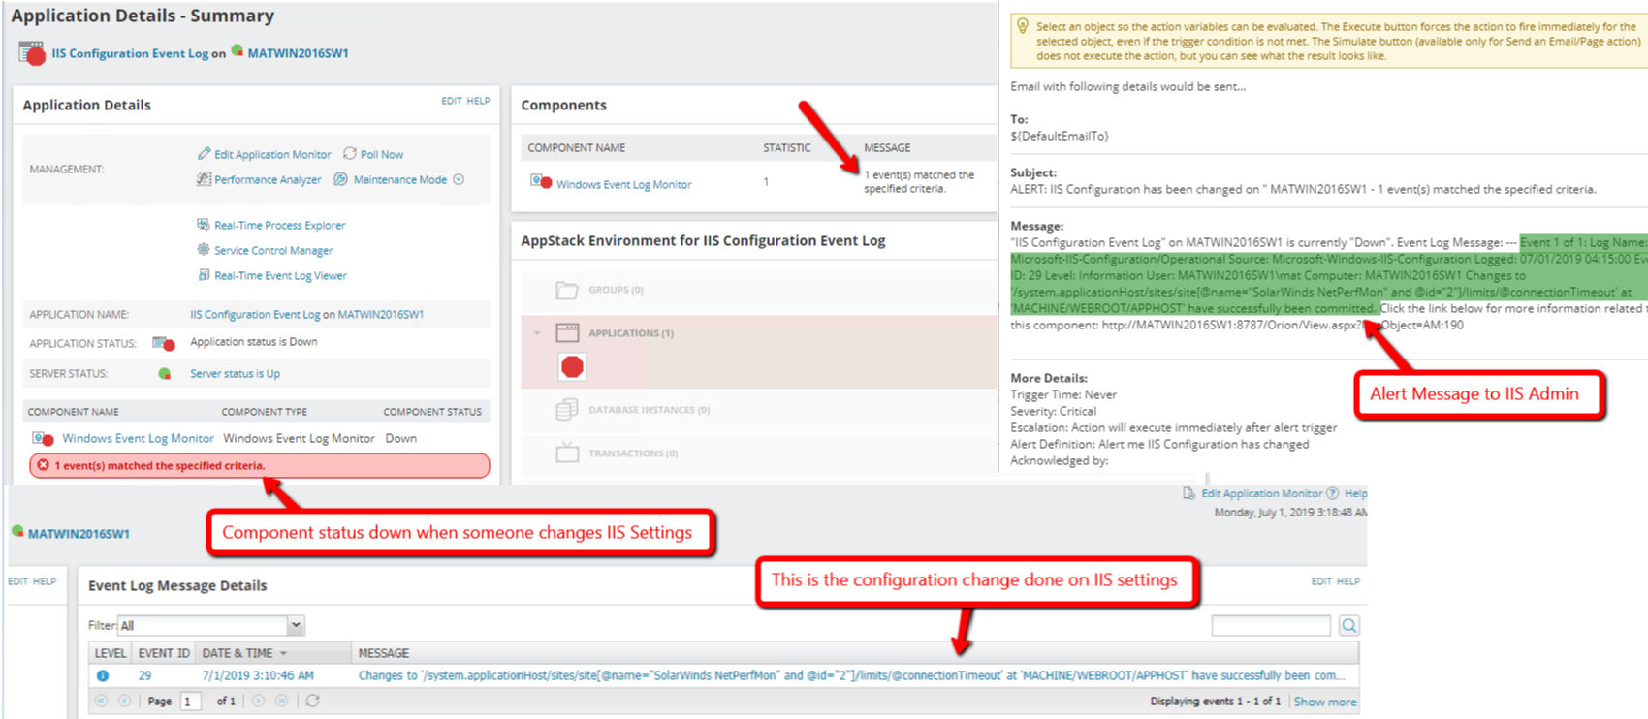Open Service Control Manager
1648x719 pixels.
point(273,250)
